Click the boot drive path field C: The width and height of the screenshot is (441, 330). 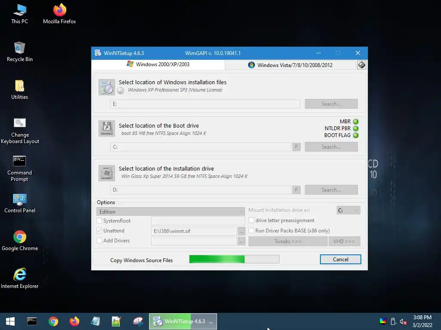201,147
